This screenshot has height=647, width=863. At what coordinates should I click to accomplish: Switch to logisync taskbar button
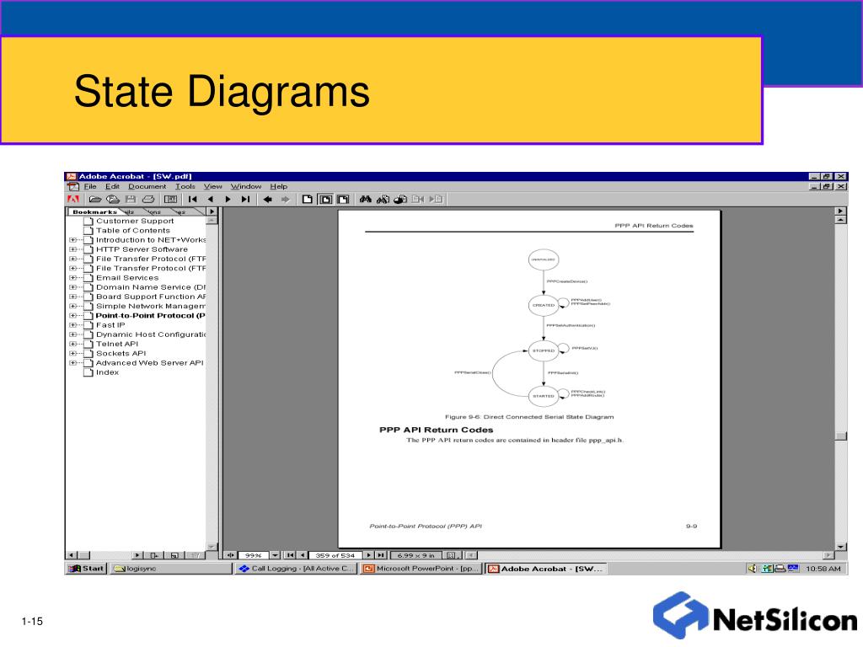[x=171, y=569]
